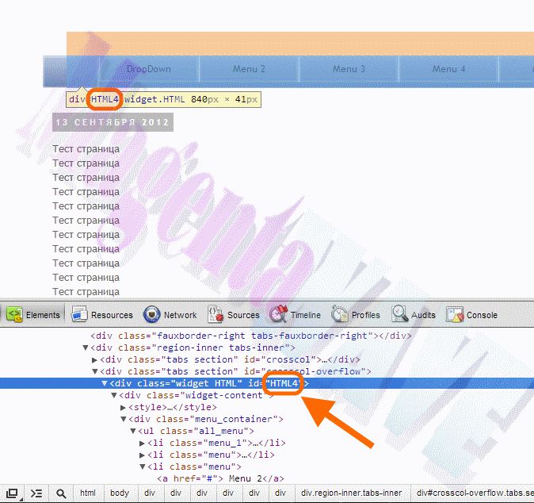The height and width of the screenshot is (503, 534).
Task: Open the Network panel
Action: click(170, 315)
